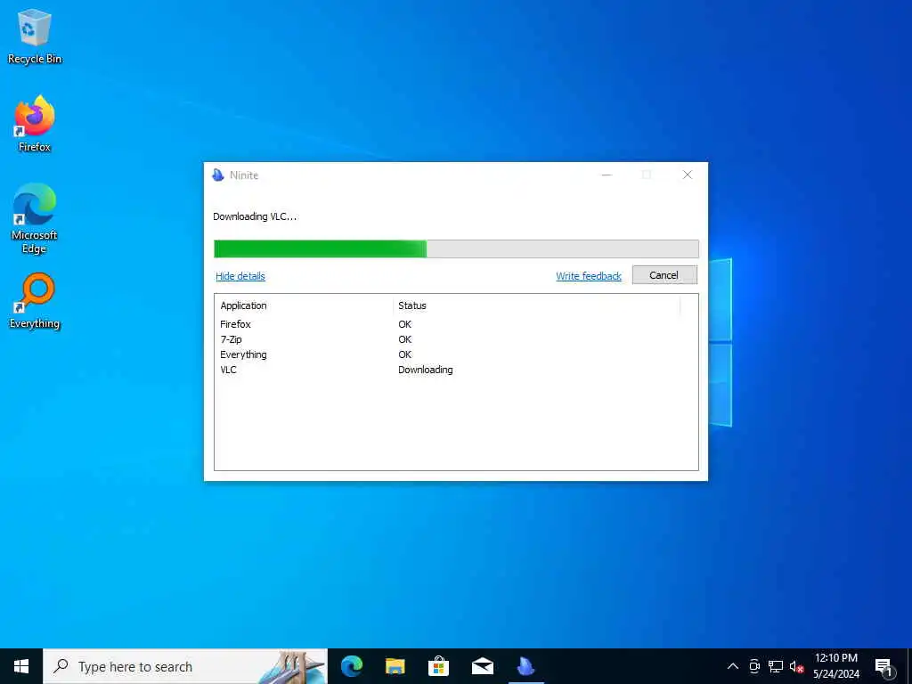Select the Microsoft Edge desktop shortcut
Image resolution: width=912 pixels, height=684 pixels.
click(35, 218)
